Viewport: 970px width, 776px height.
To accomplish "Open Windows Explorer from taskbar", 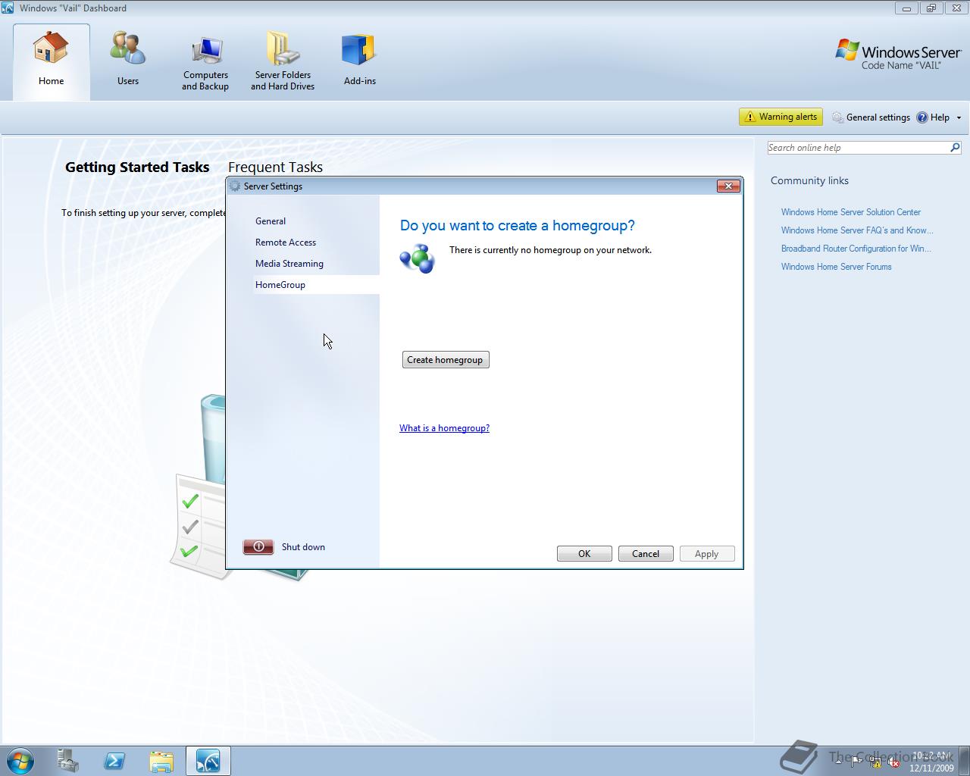I will point(161,761).
